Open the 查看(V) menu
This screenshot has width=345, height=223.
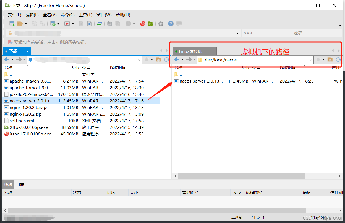[x=49, y=15]
